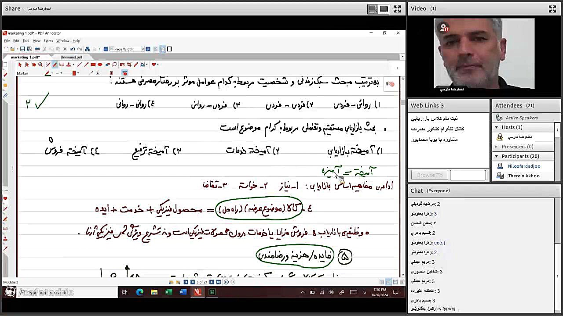The image size is (563, 316).
Task: Collapse the Hosts (1) group
Action: [497, 127]
